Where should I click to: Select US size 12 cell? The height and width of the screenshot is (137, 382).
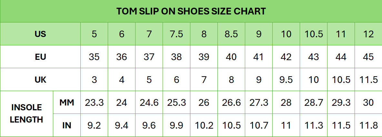pyautogui.click(x=368, y=34)
